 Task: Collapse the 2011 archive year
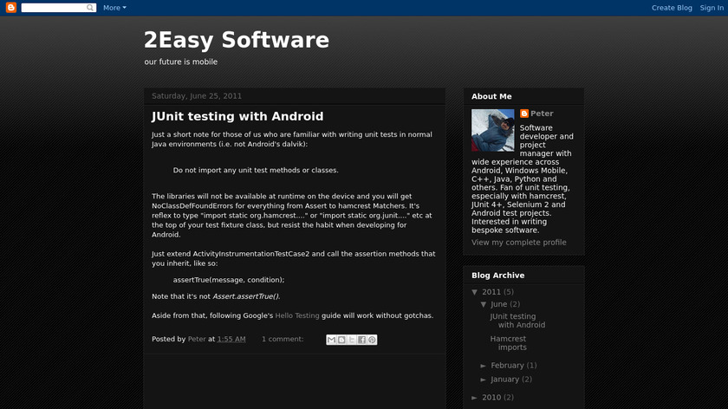(x=475, y=292)
